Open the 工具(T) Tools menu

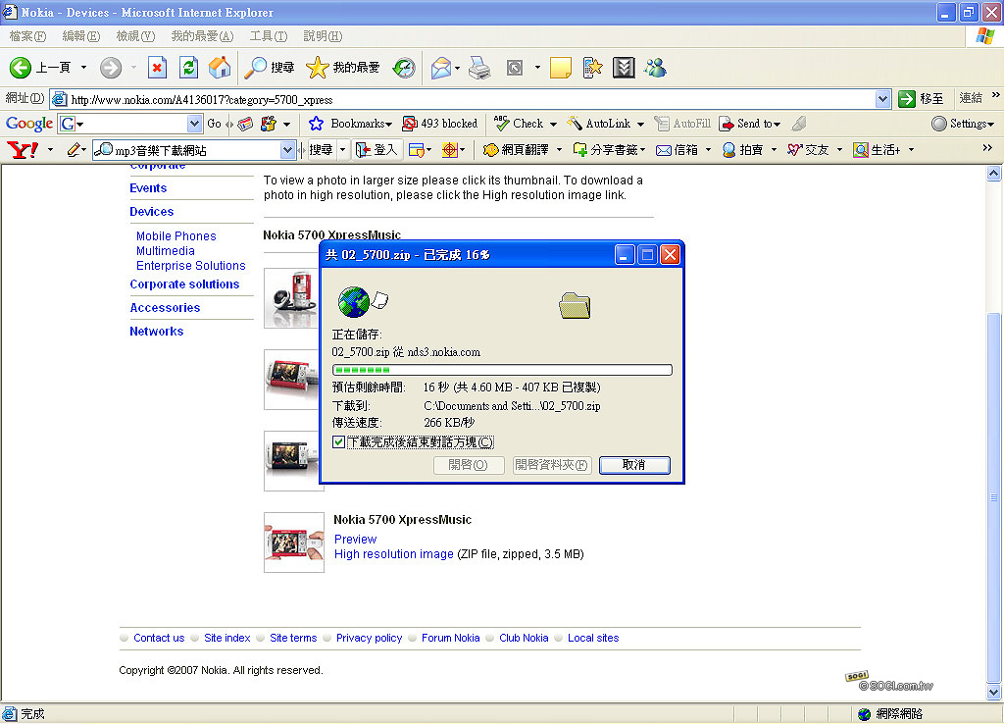(269, 36)
